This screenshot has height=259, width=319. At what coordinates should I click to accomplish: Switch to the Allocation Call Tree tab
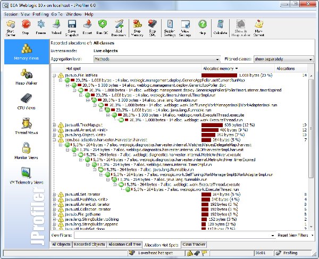point(125,244)
